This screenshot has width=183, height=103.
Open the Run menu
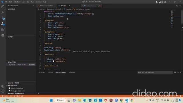click(32, 2)
